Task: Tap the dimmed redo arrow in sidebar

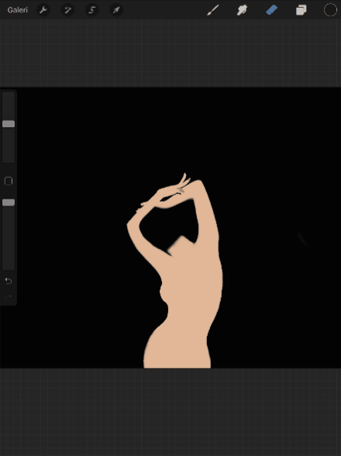Action: 9,297
